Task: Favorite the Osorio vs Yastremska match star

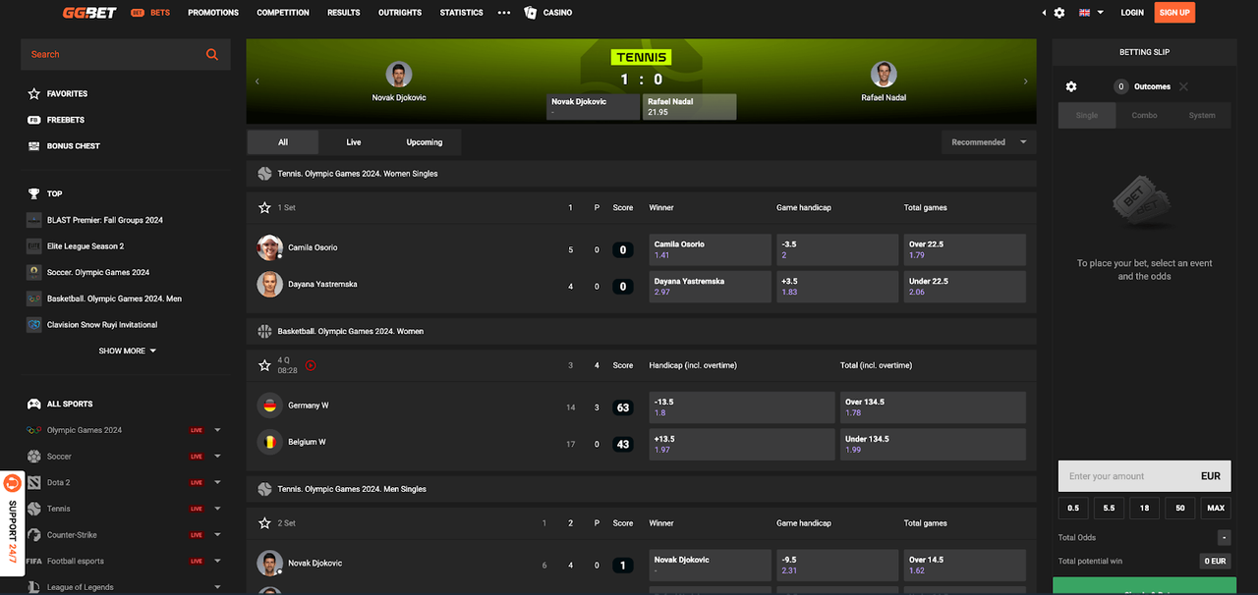Action: [264, 208]
